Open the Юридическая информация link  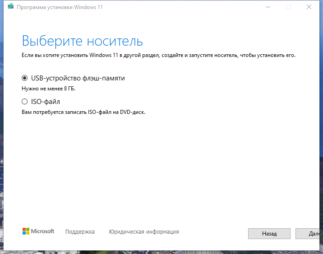(144, 232)
